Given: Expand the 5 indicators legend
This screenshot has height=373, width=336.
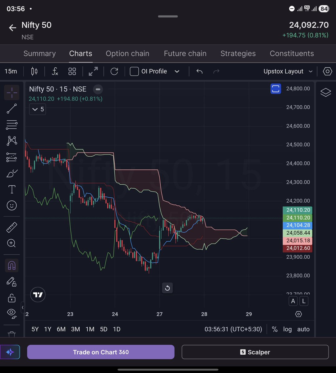Looking at the screenshot, I should [x=38, y=109].
